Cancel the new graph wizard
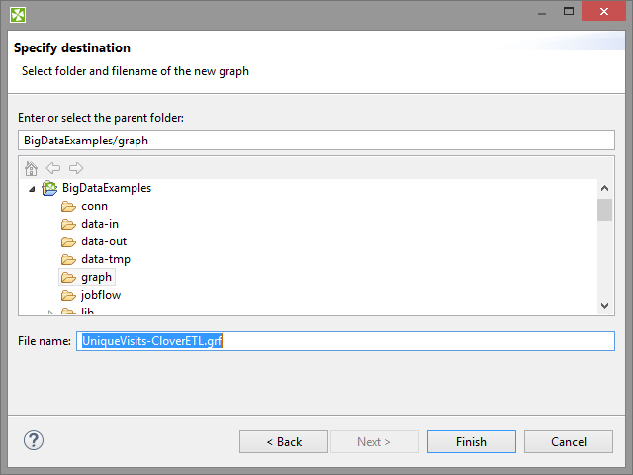Viewport: 633px width, 475px height. click(x=569, y=441)
